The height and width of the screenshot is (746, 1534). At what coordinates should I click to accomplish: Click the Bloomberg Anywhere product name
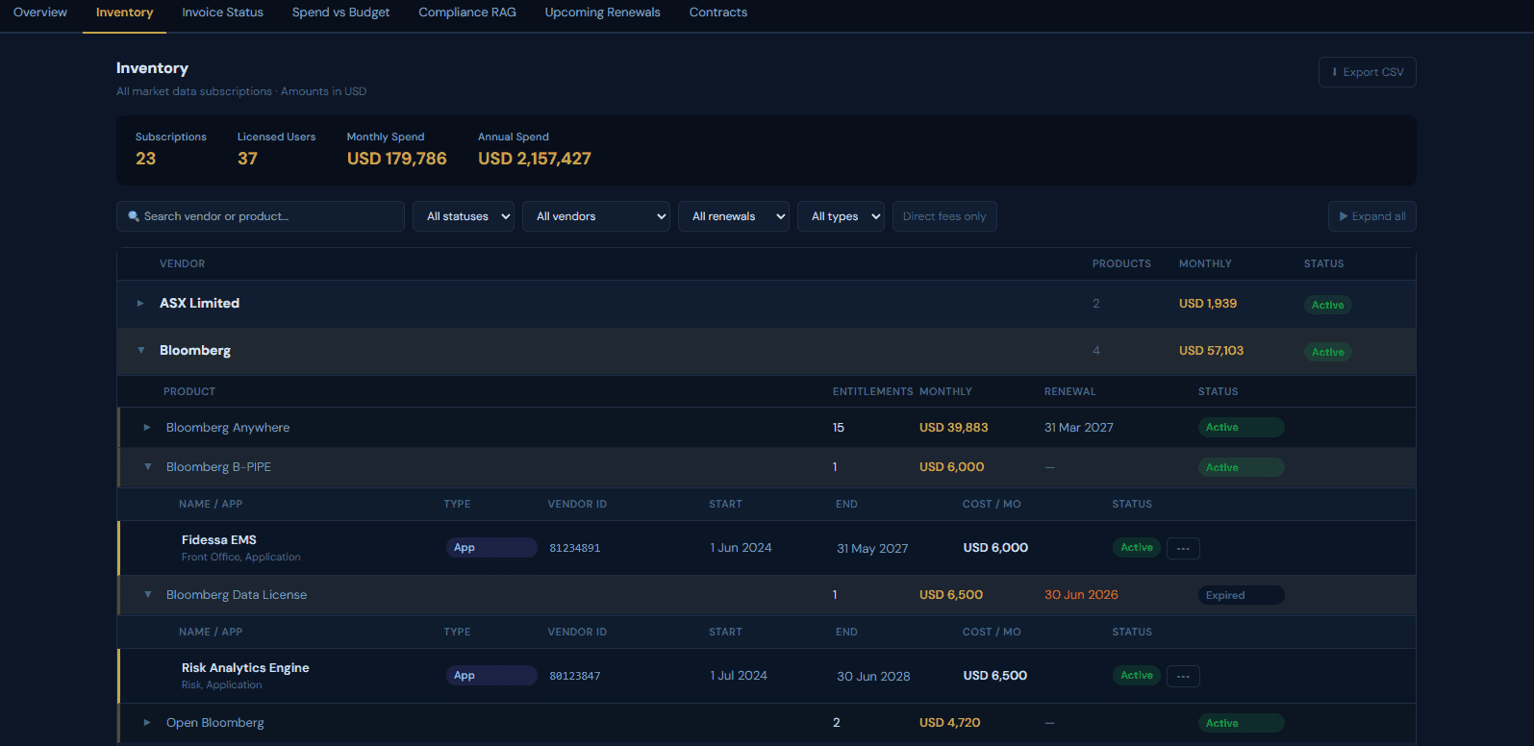[x=228, y=427]
